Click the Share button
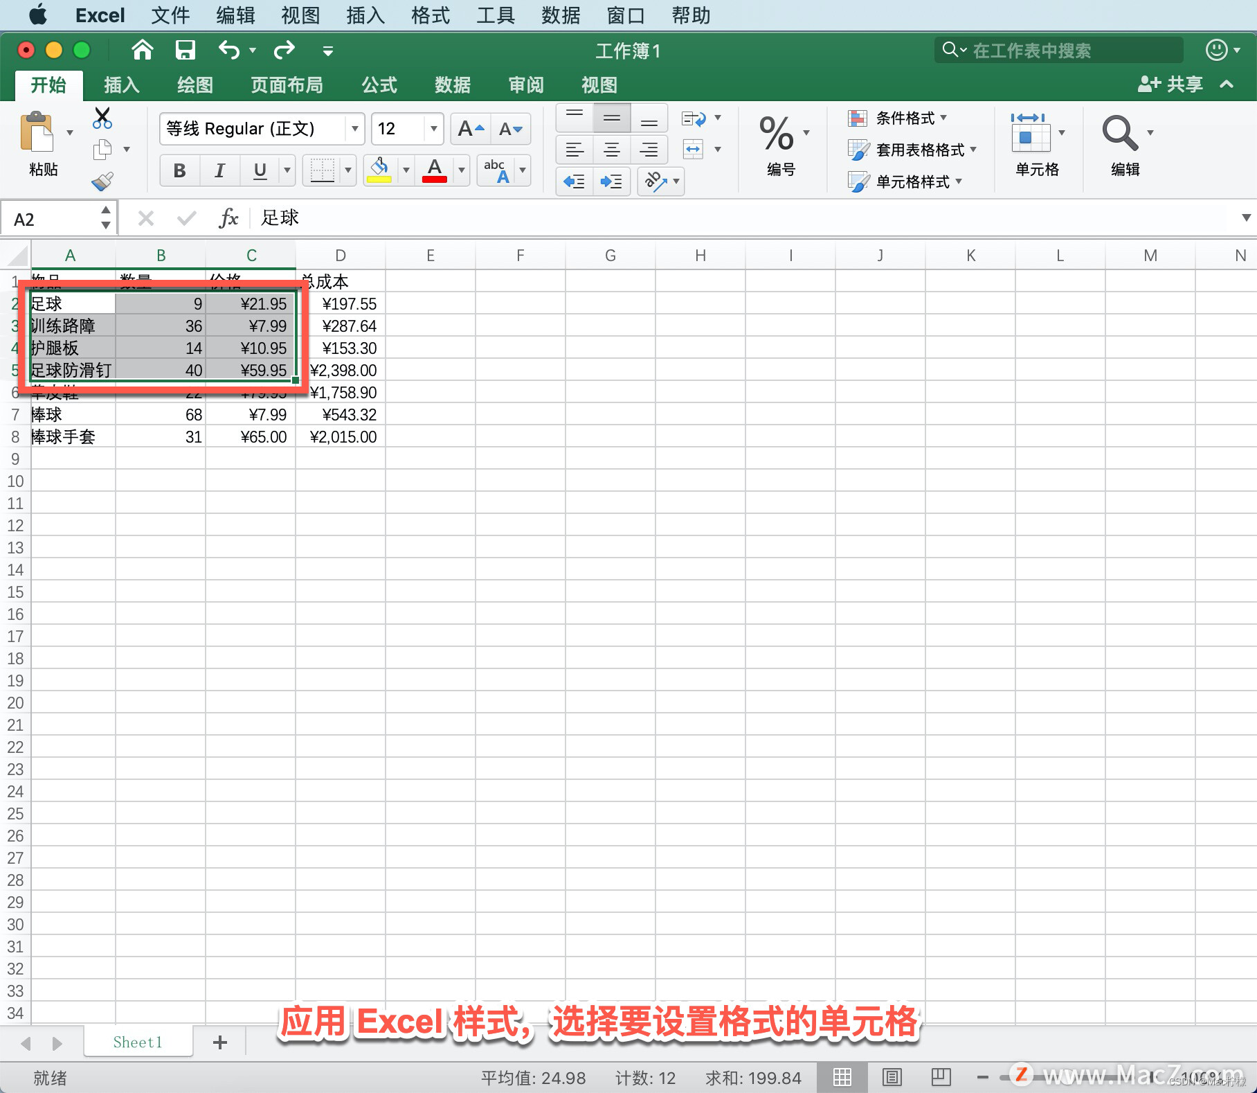 pyautogui.click(x=1170, y=85)
